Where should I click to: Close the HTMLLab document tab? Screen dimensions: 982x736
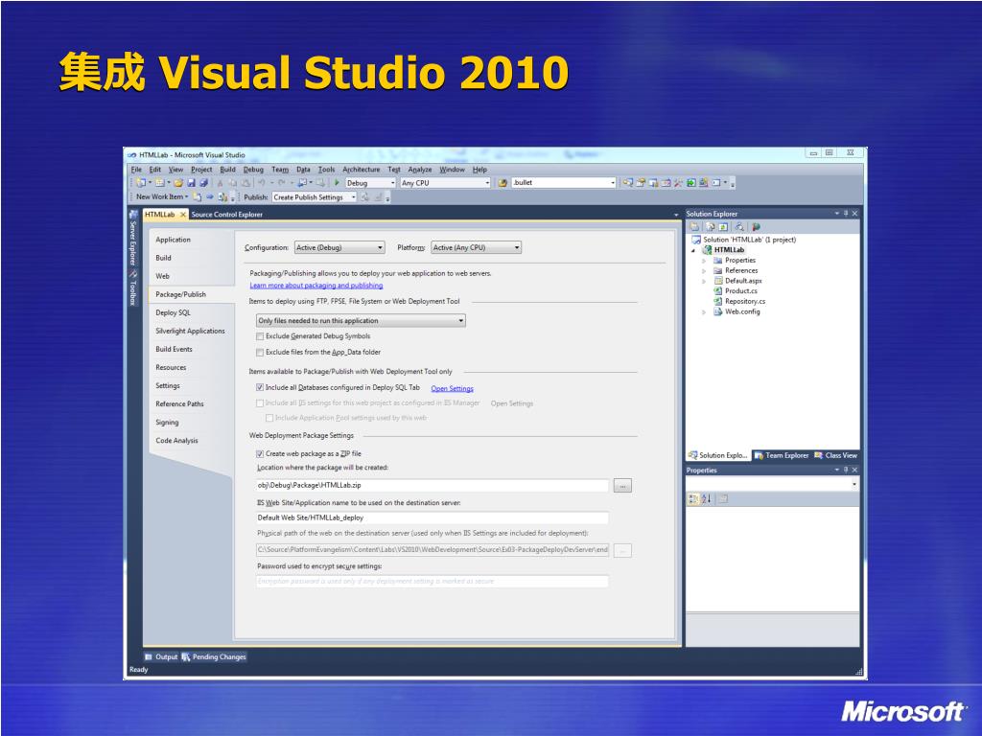click(x=183, y=215)
